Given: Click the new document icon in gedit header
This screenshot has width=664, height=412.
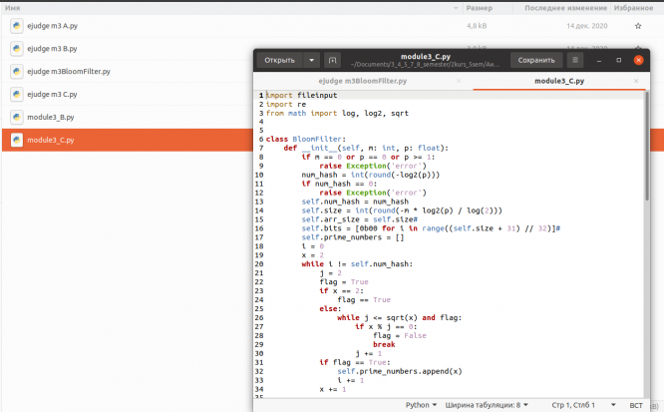Looking at the screenshot, I should [x=333, y=60].
